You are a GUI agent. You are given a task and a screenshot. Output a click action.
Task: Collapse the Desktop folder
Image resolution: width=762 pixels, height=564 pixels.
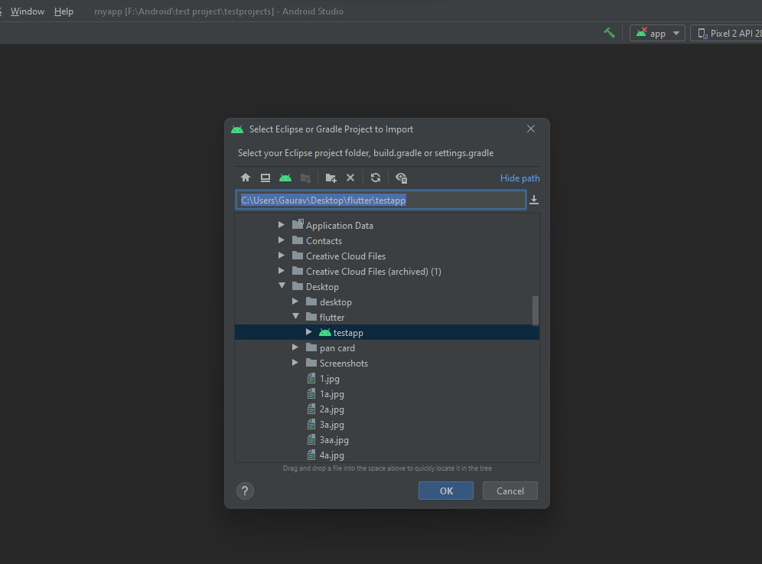coord(282,286)
